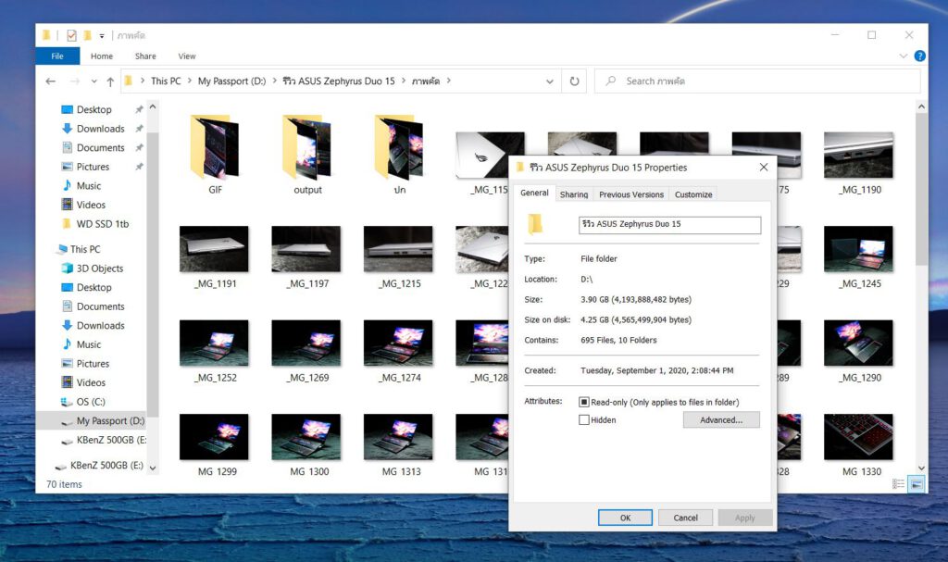Viewport: 948px width, 562px height.
Task: Open recent locations dropdown arrow
Action: coord(94,81)
